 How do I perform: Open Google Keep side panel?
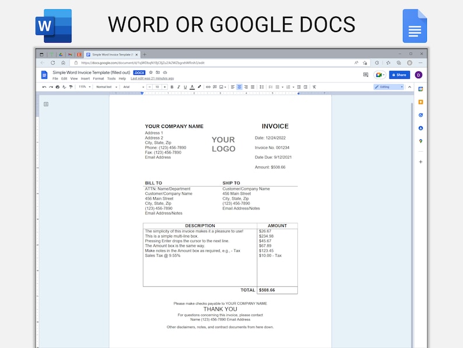click(421, 102)
